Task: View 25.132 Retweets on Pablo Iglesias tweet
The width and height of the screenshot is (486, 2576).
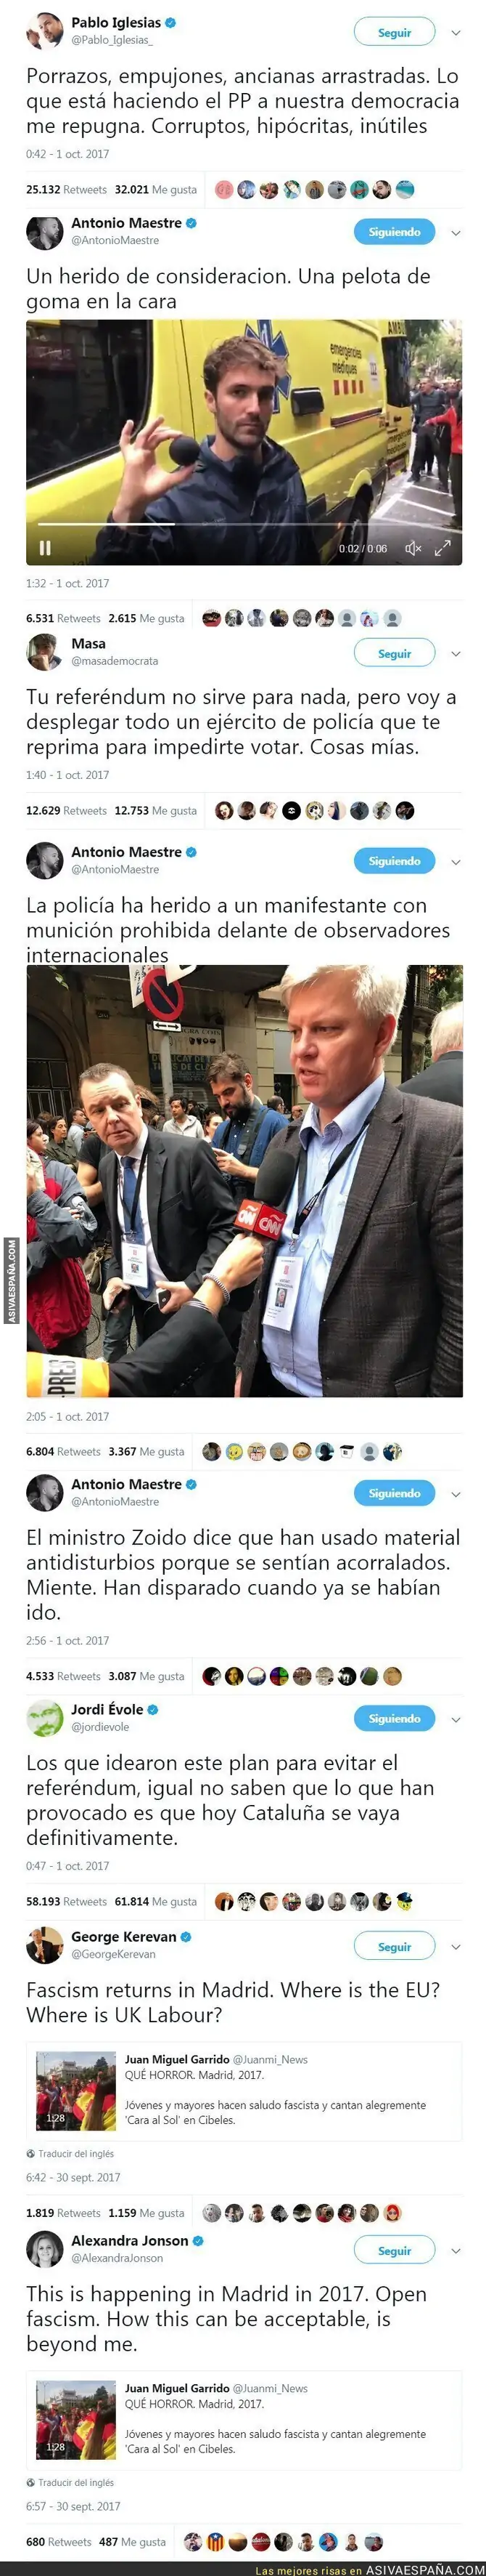Action: pos(66,189)
